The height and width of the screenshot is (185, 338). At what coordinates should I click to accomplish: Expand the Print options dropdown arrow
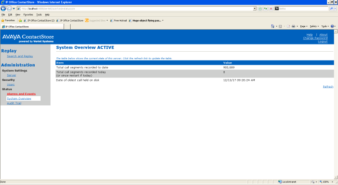[297, 26]
